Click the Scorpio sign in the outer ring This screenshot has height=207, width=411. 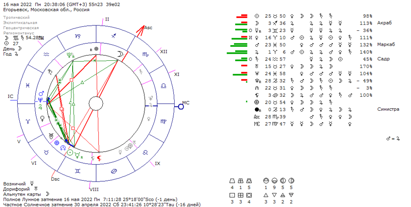click(145, 55)
